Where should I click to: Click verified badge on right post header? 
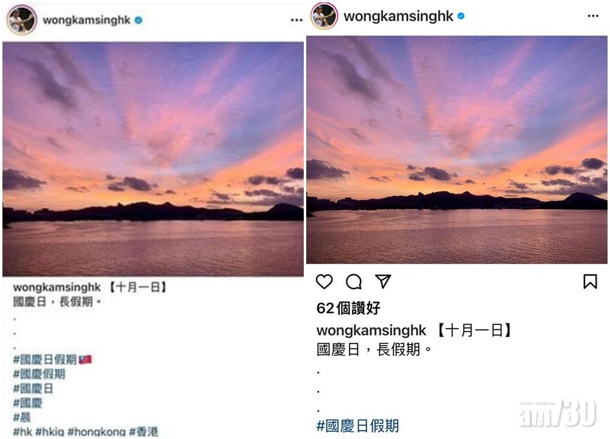461,16
